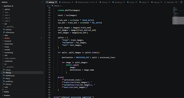Switch to the cnn.py tab

click(132, 2)
